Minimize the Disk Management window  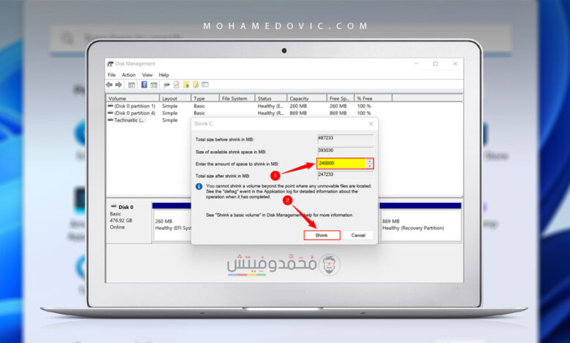click(x=417, y=63)
